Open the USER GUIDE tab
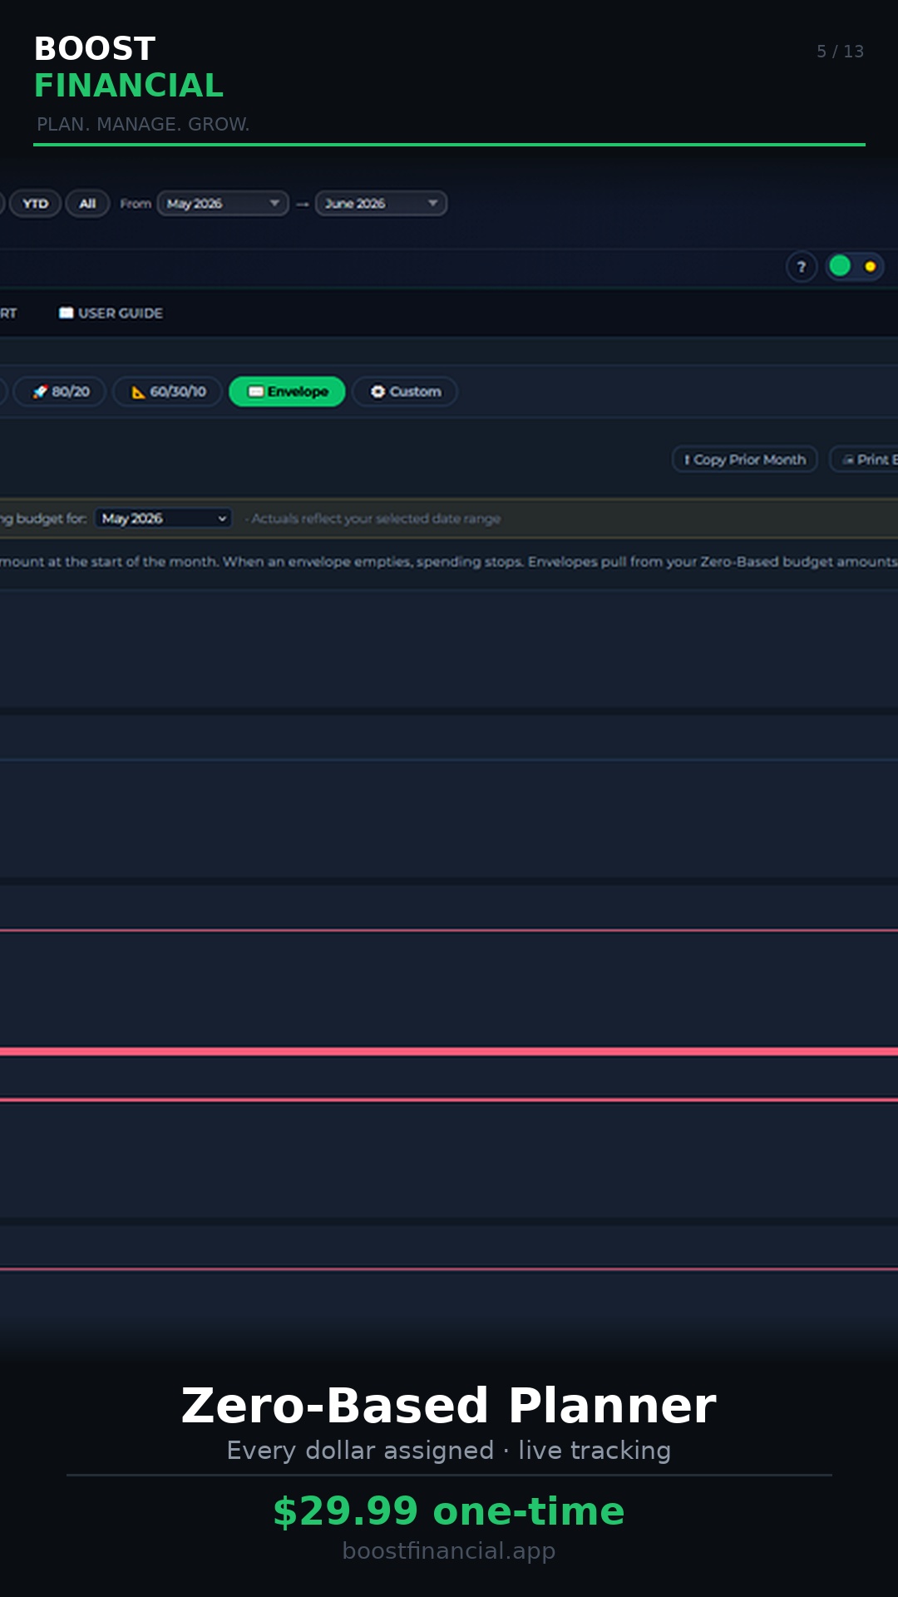The image size is (898, 1597). point(111,314)
